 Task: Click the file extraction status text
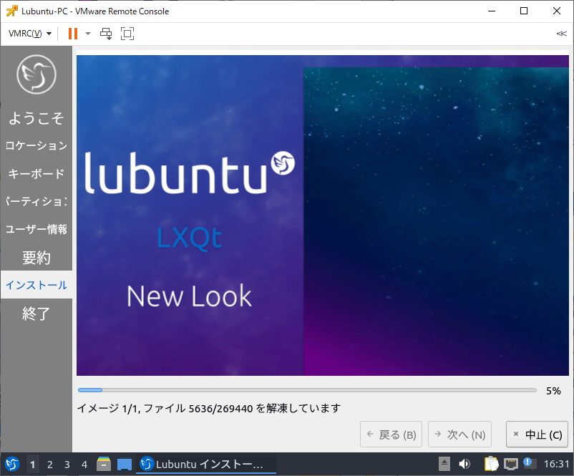tap(209, 408)
